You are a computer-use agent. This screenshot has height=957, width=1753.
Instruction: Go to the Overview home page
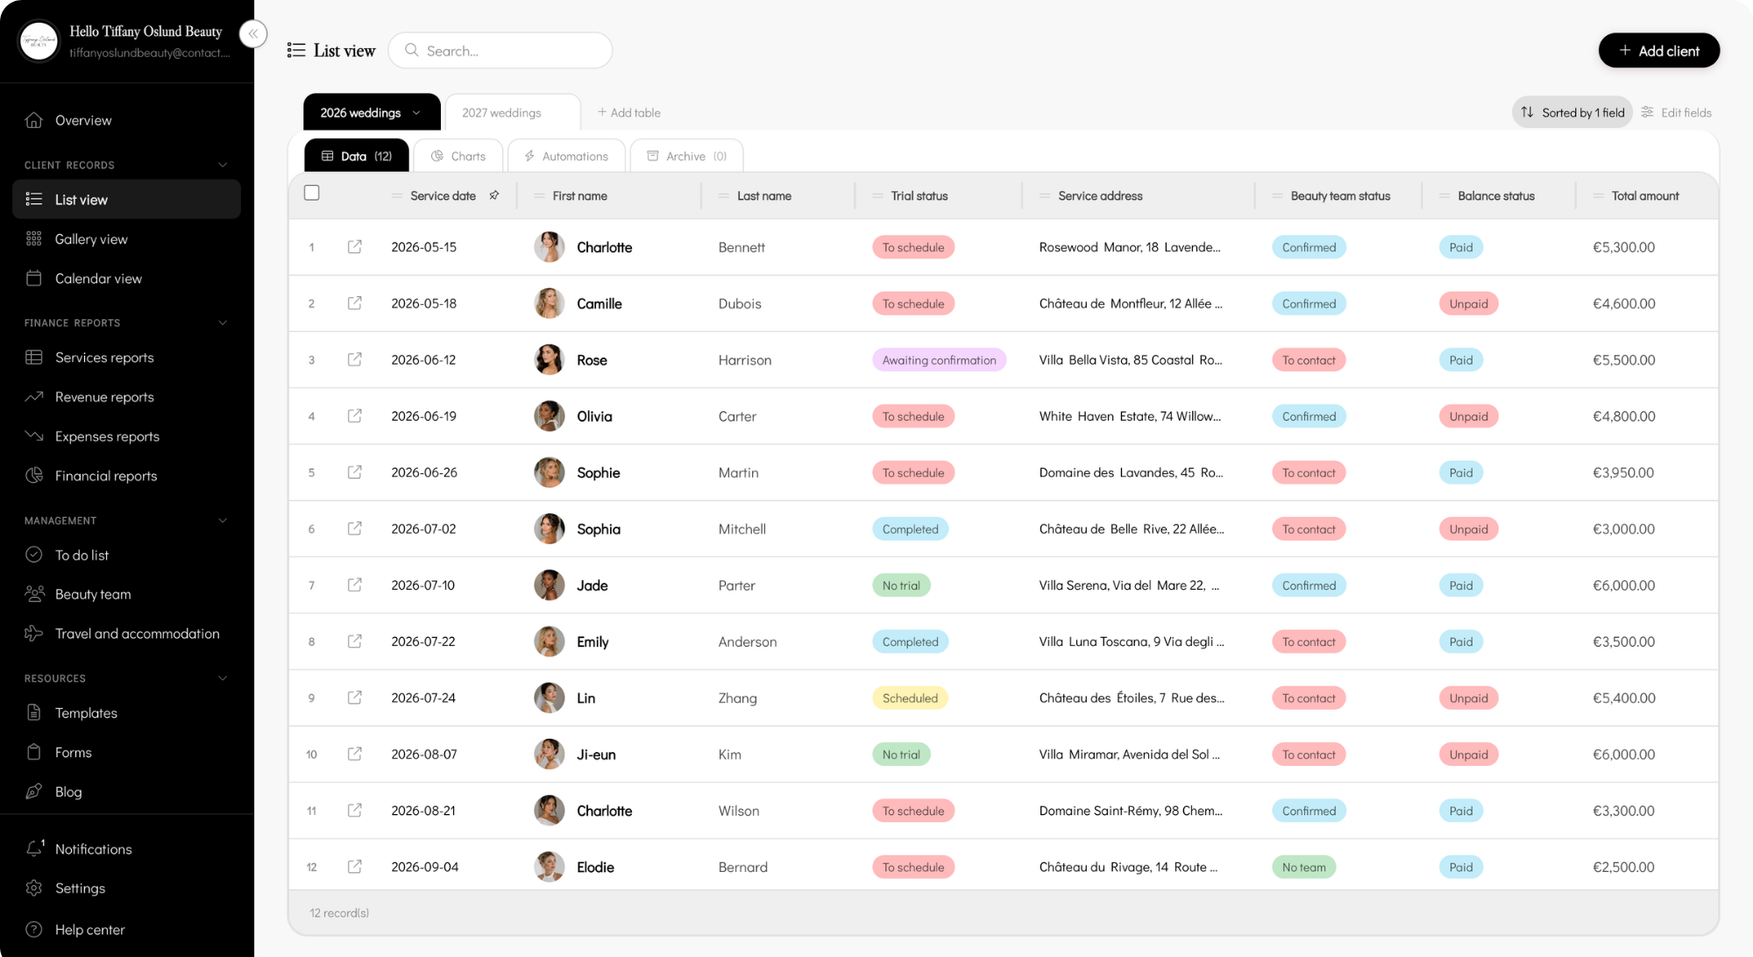pyautogui.click(x=127, y=120)
